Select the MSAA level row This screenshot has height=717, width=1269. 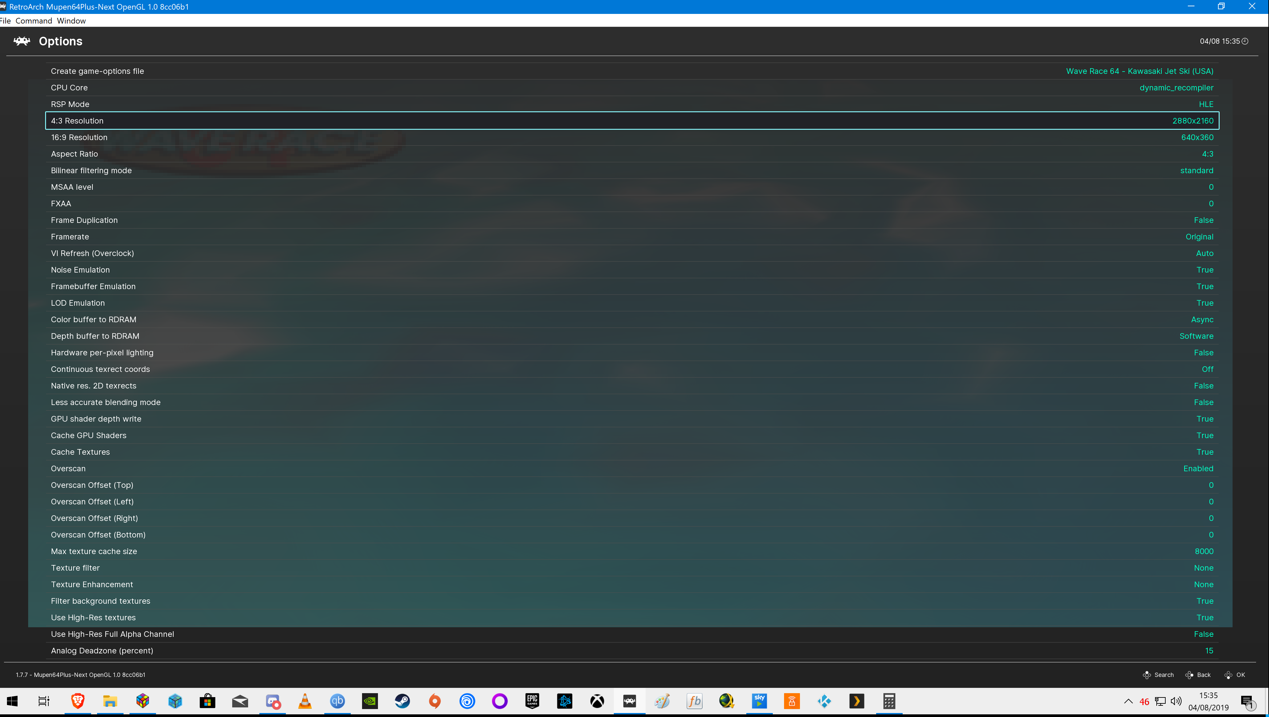pyautogui.click(x=632, y=187)
